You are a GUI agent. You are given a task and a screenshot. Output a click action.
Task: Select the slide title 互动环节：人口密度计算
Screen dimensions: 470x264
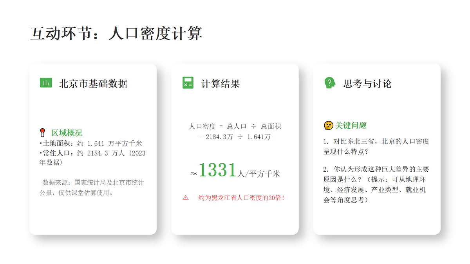coord(116,34)
